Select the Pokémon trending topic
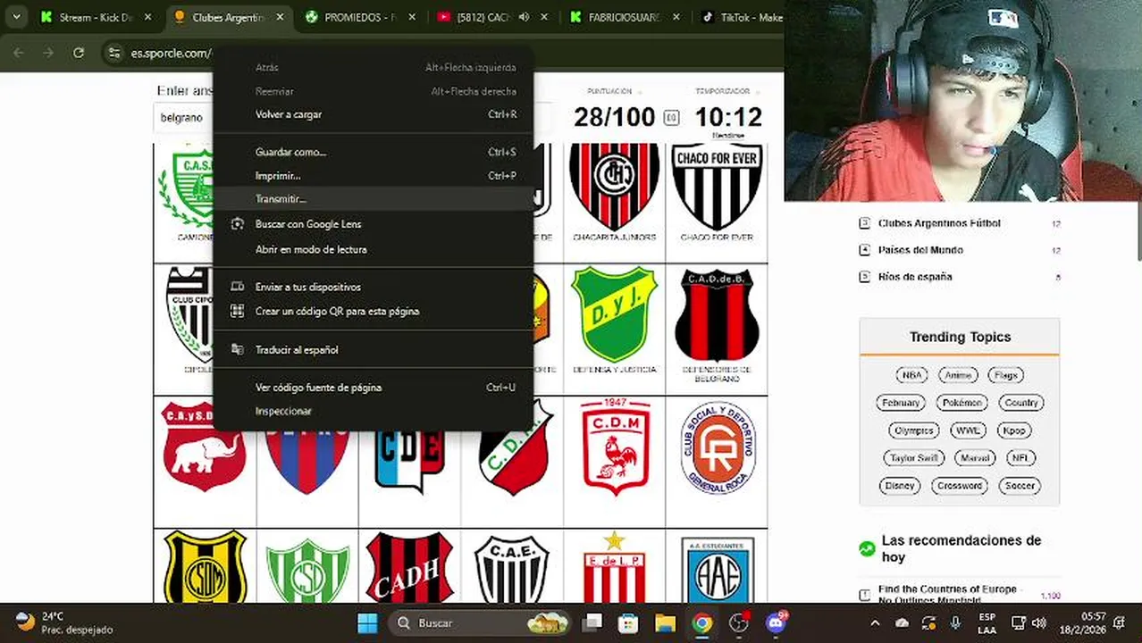 point(962,403)
